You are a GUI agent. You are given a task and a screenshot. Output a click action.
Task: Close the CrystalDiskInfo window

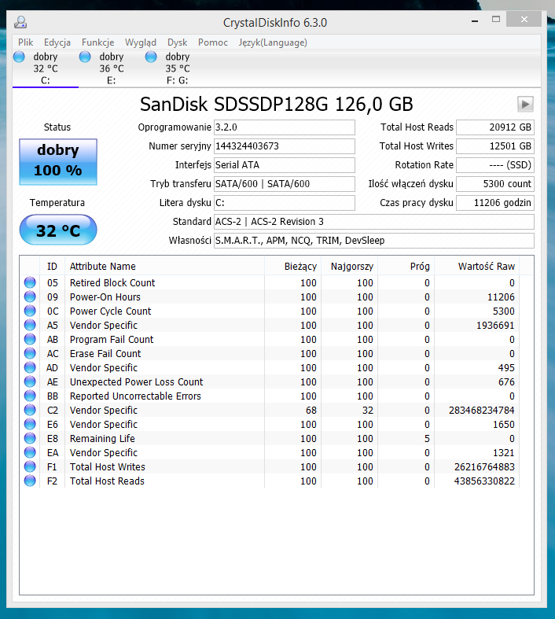524,20
